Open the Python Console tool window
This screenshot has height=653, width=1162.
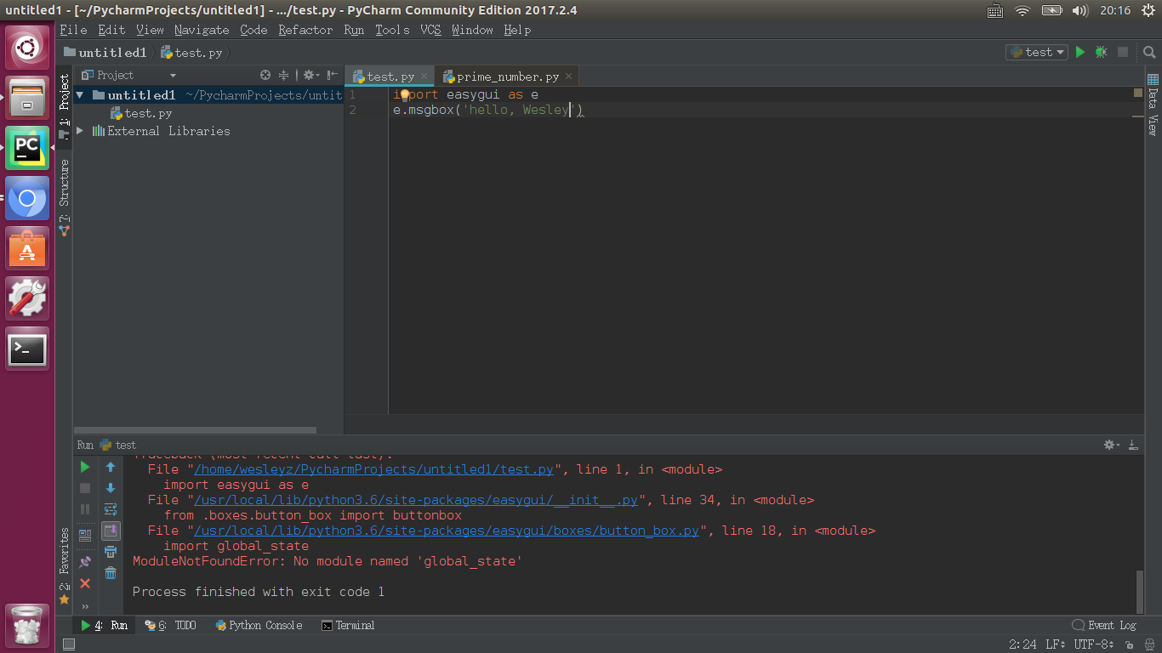pos(259,625)
